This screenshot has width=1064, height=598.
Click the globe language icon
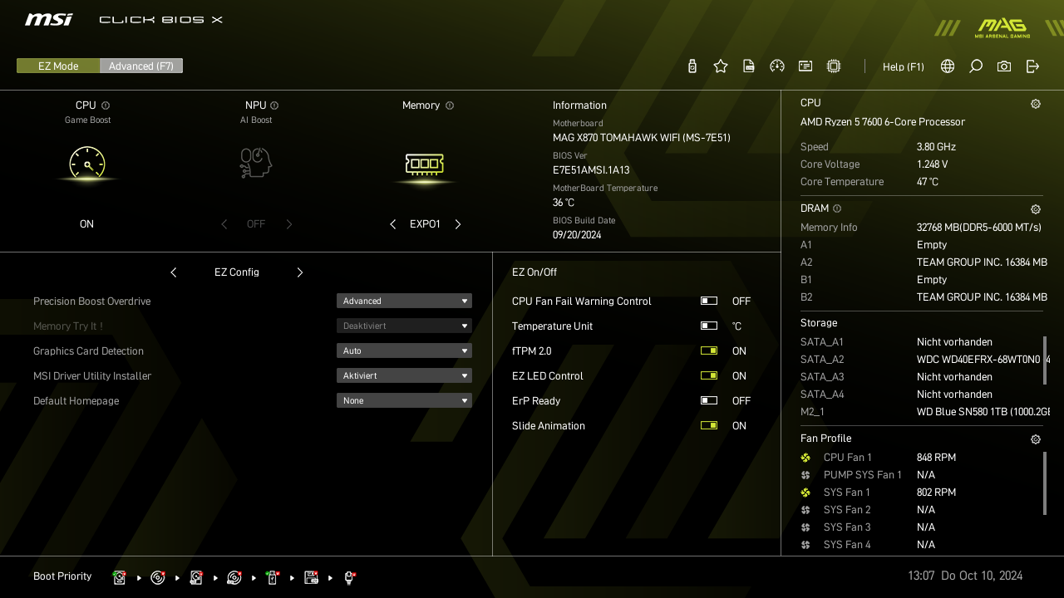[x=948, y=66]
